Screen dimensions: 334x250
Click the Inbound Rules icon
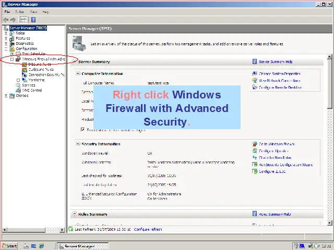(x=25, y=65)
